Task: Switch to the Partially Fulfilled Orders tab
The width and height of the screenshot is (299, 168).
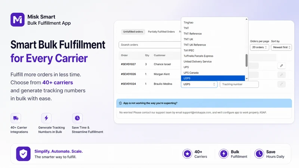Action: [161, 32]
